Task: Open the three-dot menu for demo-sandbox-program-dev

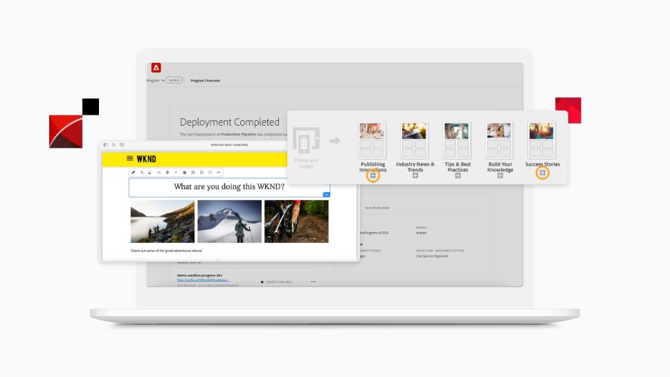Action: coord(314,282)
